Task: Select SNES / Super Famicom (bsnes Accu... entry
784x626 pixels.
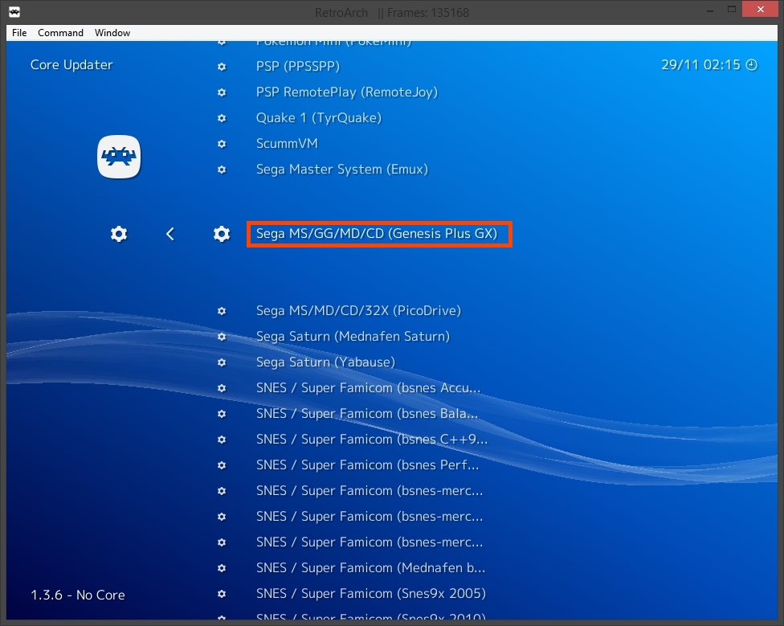Action: 369,388
